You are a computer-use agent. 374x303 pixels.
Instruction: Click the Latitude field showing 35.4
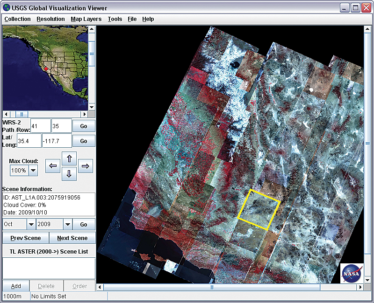(29, 141)
